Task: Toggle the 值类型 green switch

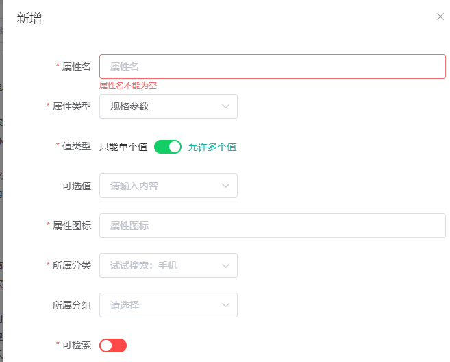Action: 168,146
